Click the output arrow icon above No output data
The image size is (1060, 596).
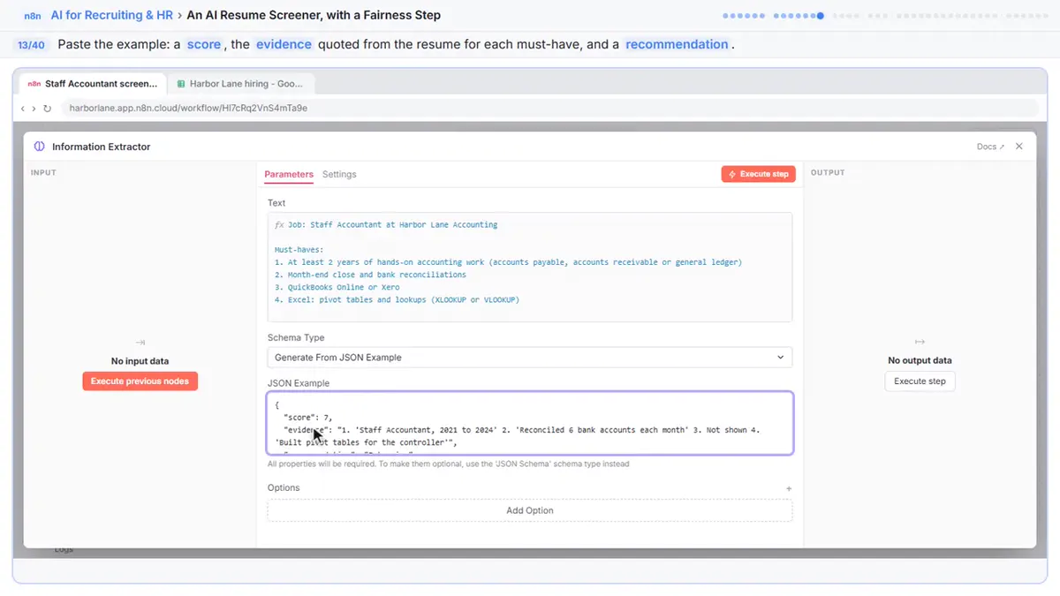(x=920, y=342)
